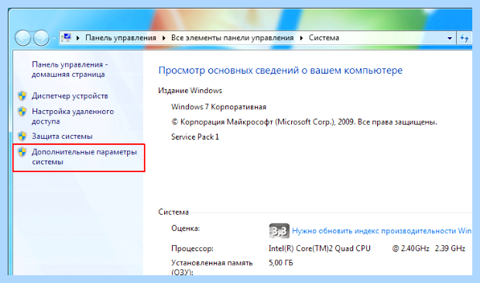This screenshot has height=283, width=480.
Task: Expand the arrow before Панель управления breadcrumb
Action: tap(77, 38)
